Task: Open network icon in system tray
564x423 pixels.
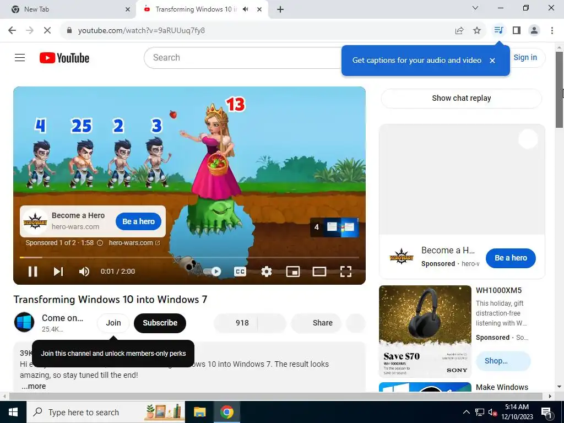Action: [x=480, y=412]
